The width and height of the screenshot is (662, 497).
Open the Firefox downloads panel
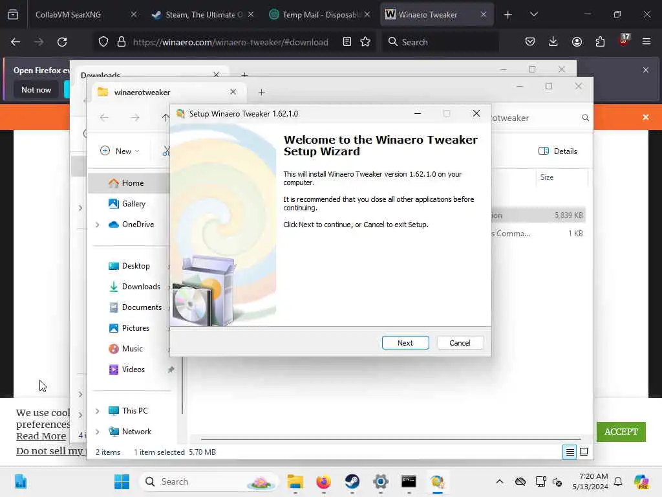click(x=553, y=41)
